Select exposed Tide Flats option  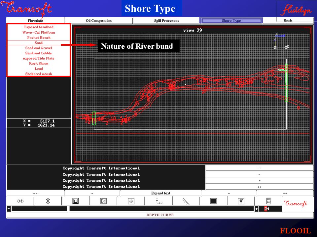[x=39, y=58]
